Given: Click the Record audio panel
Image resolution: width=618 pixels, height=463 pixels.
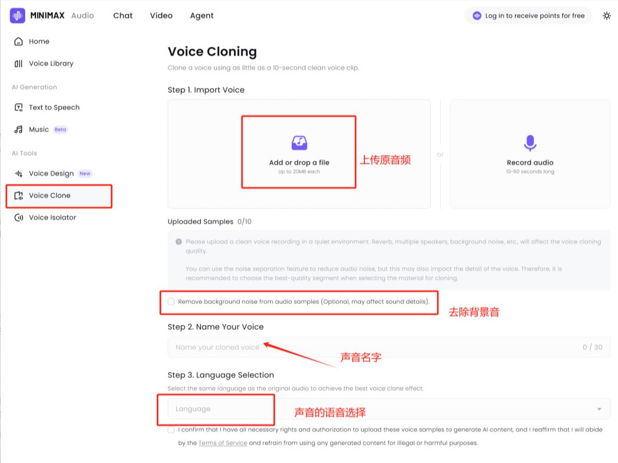Looking at the screenshot, I should [x=529, y=153].
